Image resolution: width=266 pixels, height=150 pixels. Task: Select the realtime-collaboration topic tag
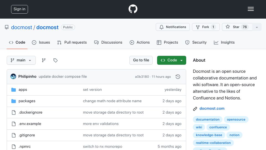tap(213, 143)
